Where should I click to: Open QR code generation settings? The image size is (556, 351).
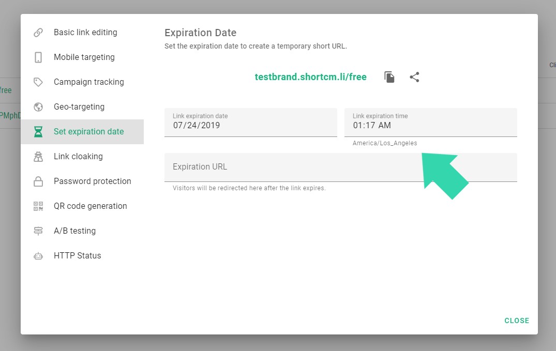90,206
